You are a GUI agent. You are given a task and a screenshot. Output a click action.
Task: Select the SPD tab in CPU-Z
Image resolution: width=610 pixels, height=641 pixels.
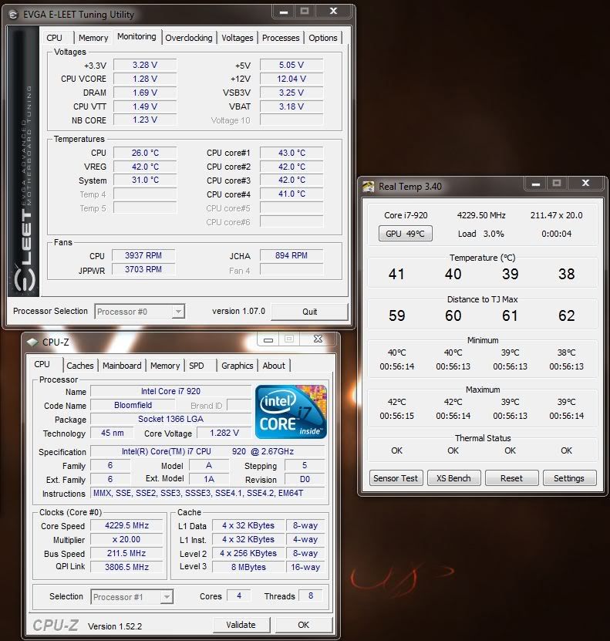coord(197,366)
